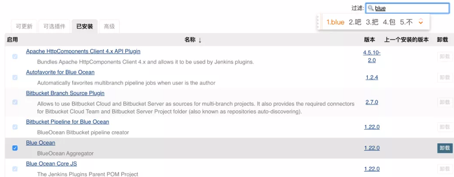The height and width of the screenshot is (177, 454).
Task: Choose IME candidate 1.blue
Action: (x=335, y=22)
